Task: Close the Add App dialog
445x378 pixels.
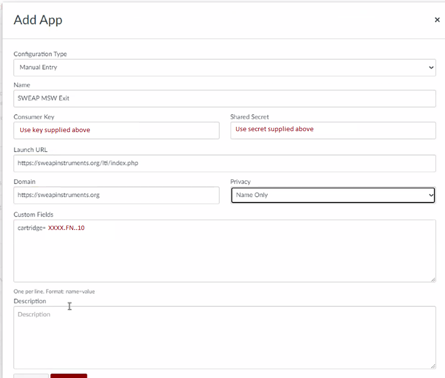Action: point(437,20)
